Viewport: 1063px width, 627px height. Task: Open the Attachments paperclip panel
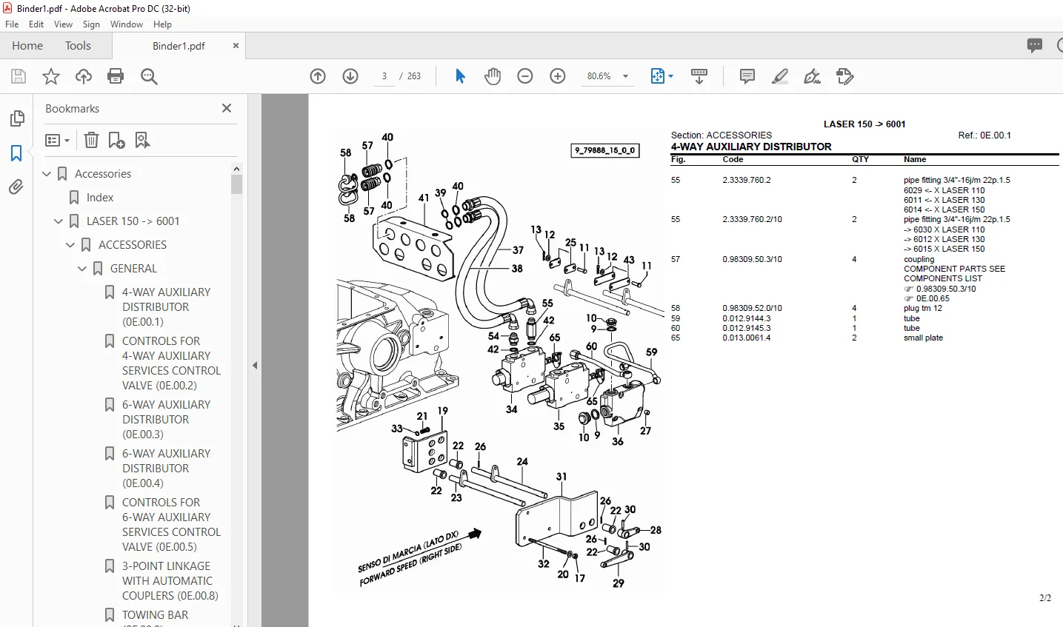(x=16, y=187)
